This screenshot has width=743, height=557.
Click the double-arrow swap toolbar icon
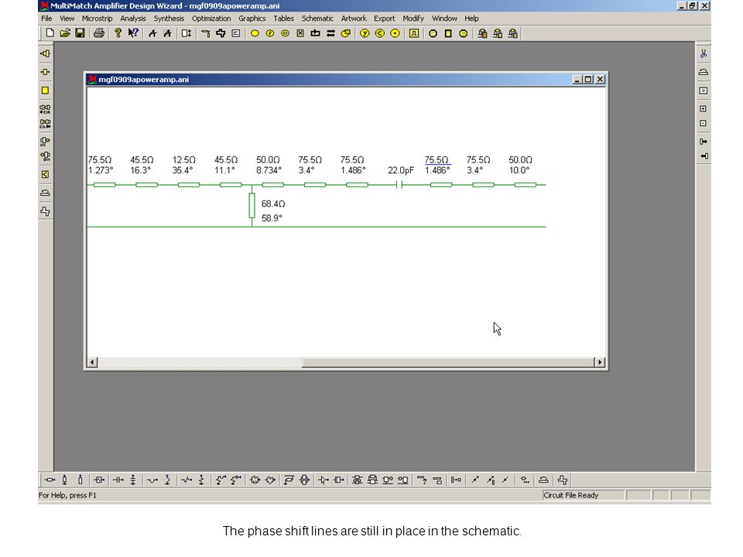pyautogui.click(x=330, y=33)
